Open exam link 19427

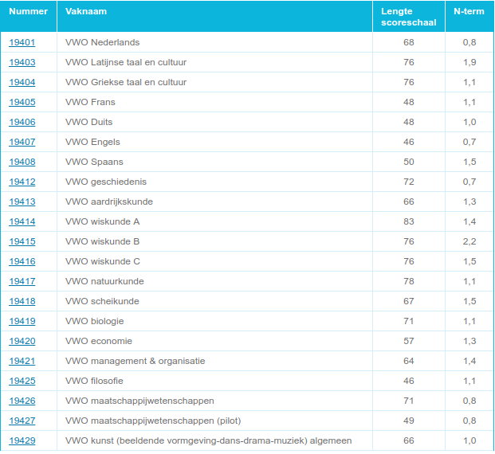tap(22, 421)
